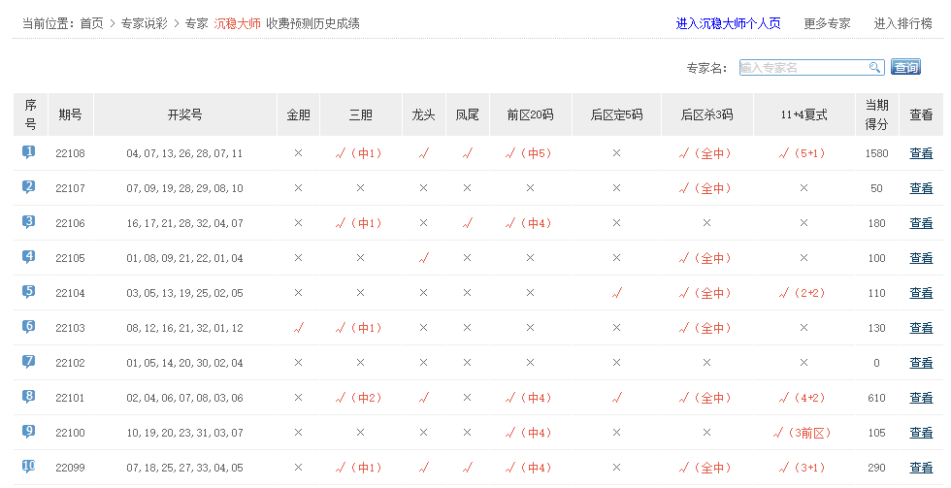Click rank badge number 7 icon

(x=29, y=362)
